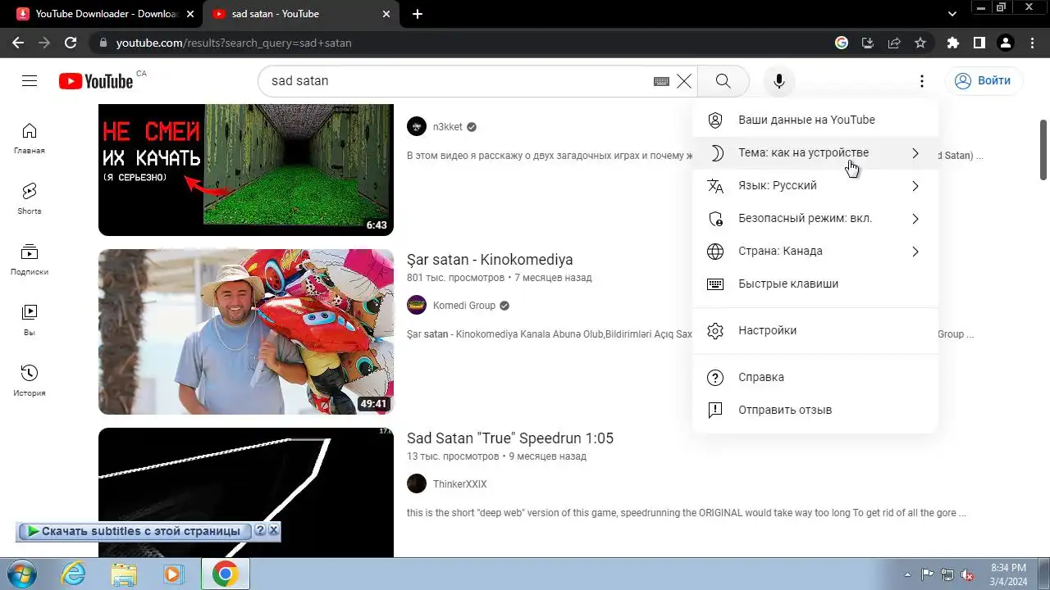This screenshot has height=590, width=1050.
Task: Open the ThinkerXXIX channel avatar
Action: (x=417, y=483)
